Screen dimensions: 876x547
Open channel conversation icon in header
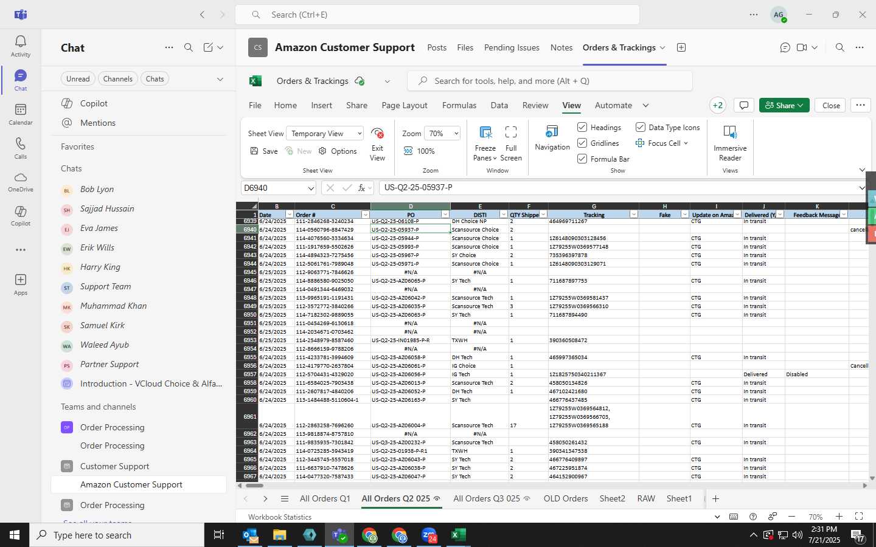(x=785, y=47)
